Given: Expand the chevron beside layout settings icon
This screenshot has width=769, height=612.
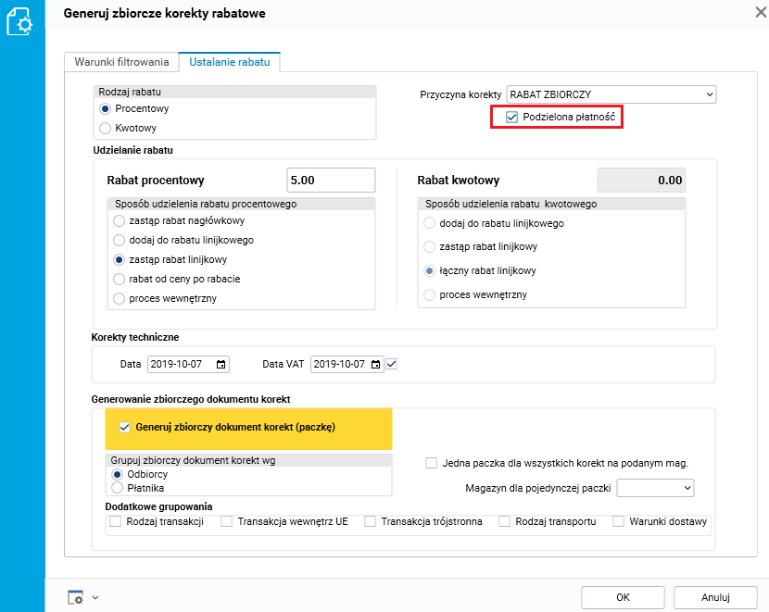Looking at the screenshot, I should [95, 598].
